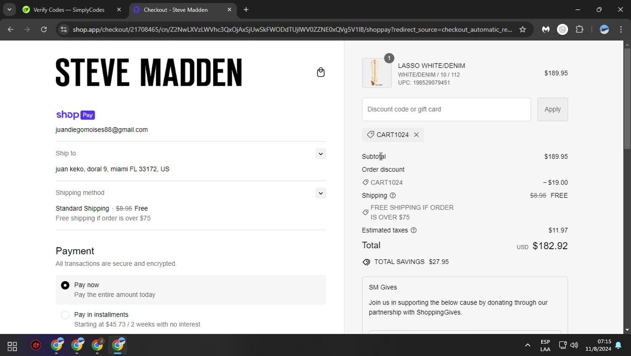
Task: Click the address bar URL
Action: pyautogui.click(x=292, y=29)
